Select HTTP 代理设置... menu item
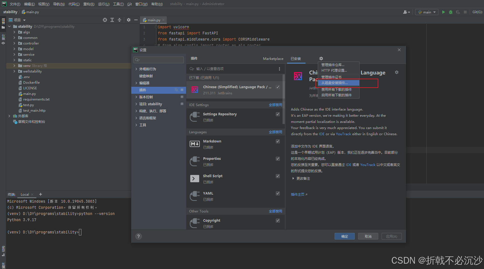Viewport: 484px width, 269px height. [x=339, y=71]
